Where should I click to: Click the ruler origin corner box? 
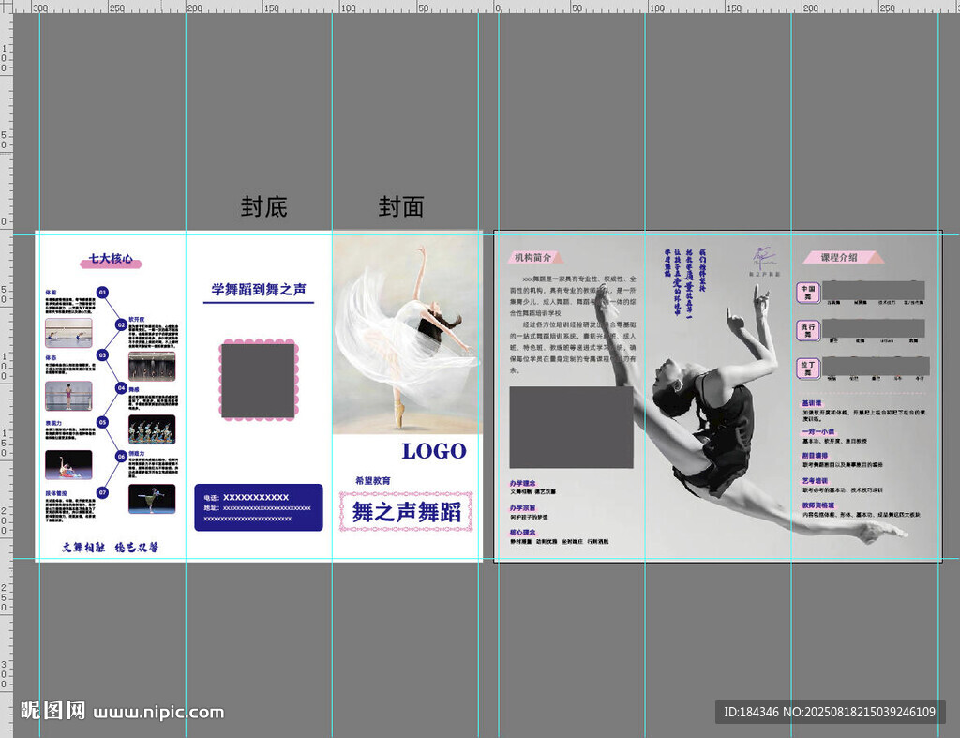(7, 7)
